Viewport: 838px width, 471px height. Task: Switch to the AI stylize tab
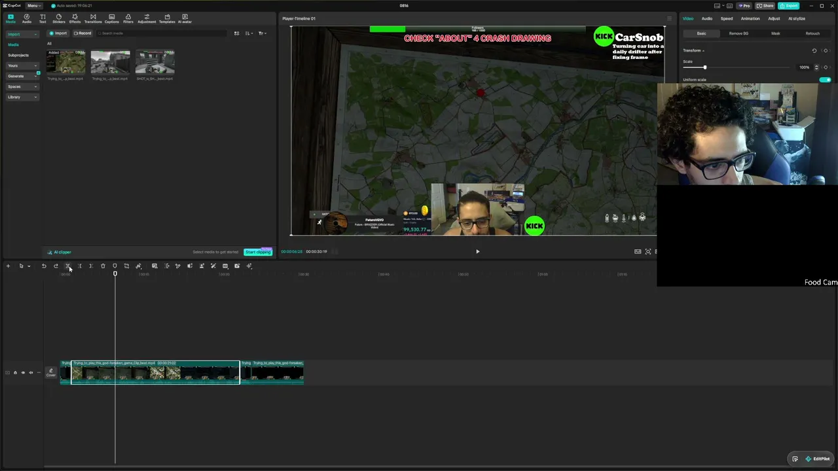pyautogui.click(x=797, y=18)
